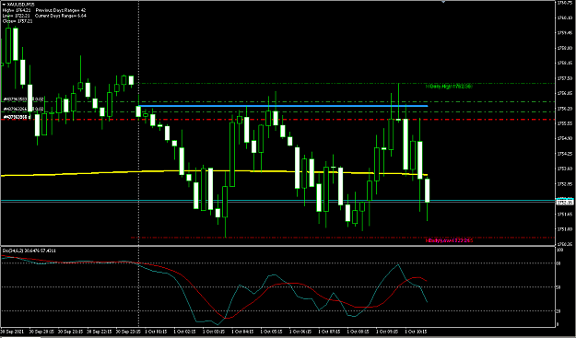
Task: Click the '1 Oct 05:15' time axis label
Action: (272, 332)
